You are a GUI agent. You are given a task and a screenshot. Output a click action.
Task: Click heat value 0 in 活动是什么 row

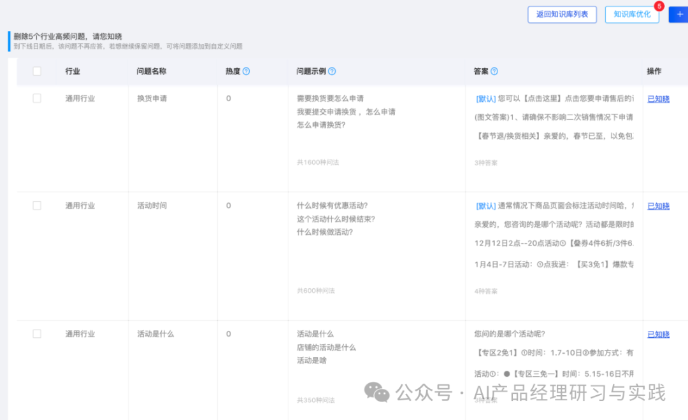click(x=229, y=334)
